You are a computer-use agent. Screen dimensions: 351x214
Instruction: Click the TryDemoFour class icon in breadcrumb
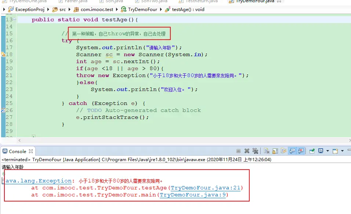pos(124,9)
